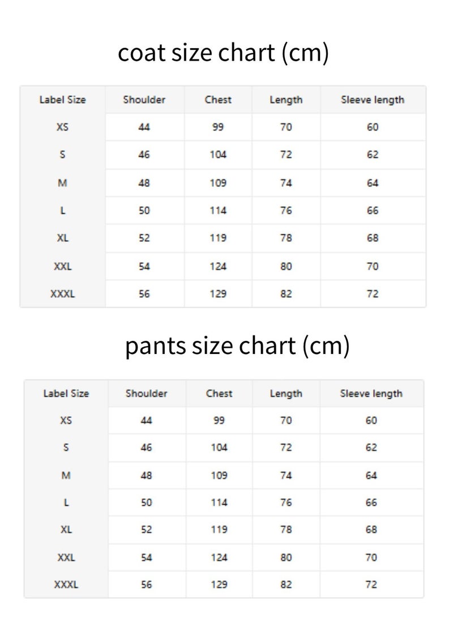The height and width of the screenshot is (618, 453).
Task: Select shoulder value 50 in pants chart
Action: (146, 503)
